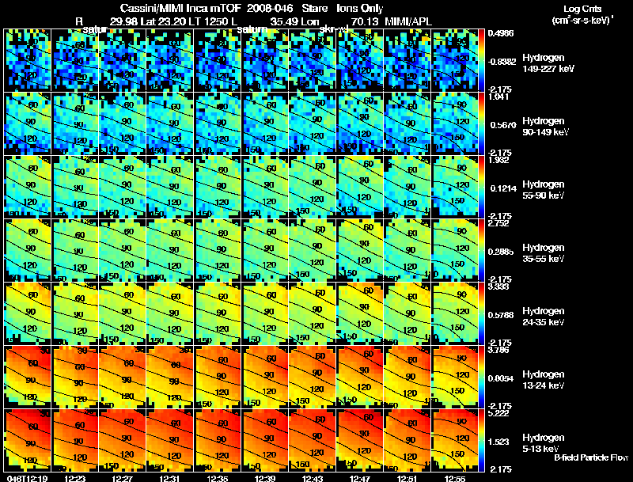Click the 149-227 keV color scale bar
Viewport: 633px width, 482px height.
[x=482, y=61]
